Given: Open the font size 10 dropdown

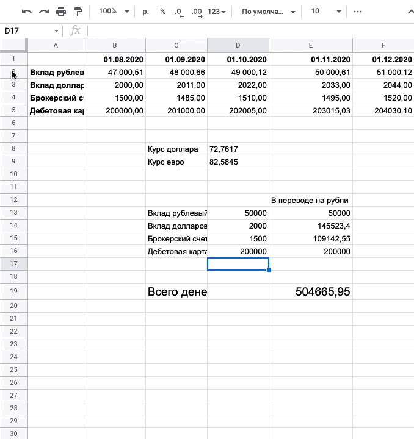Looking at the screenshot, I should coord(325,12).
